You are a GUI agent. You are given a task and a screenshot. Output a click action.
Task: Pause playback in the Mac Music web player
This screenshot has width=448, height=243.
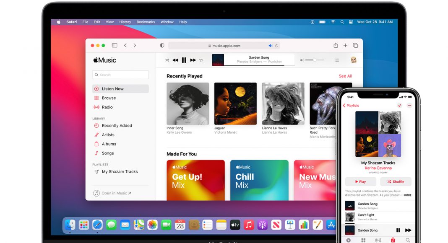184,60
